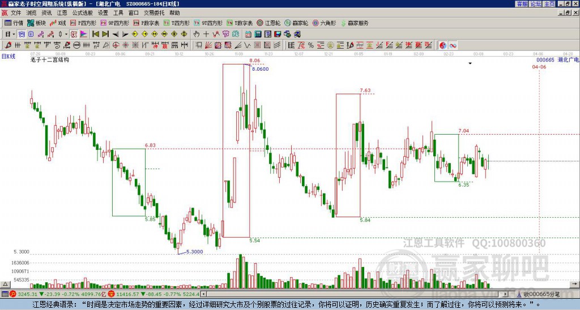Open the 交易委托 menu

[x=154, y=13]
